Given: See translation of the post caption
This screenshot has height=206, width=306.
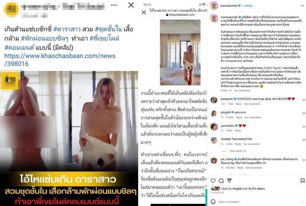Looking at the screenshot, I should tap(243, 90).
